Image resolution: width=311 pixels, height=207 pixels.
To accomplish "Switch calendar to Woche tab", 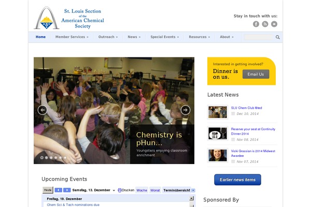I will (142, 190).
